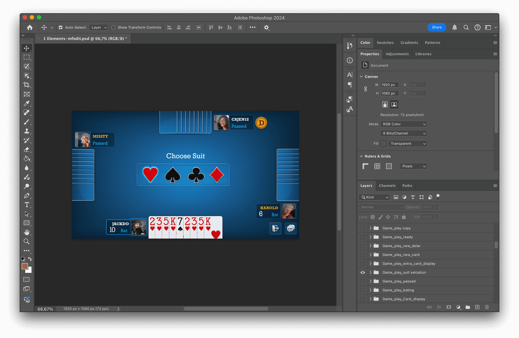Select the Healing Brush tool
Screen dimensions: 519x338
[26, 113]
